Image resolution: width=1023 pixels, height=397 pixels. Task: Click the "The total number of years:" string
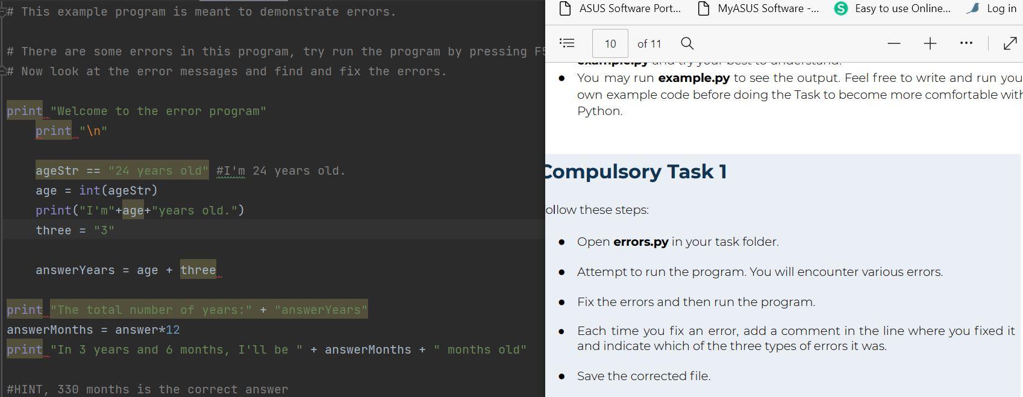point(151,310)
